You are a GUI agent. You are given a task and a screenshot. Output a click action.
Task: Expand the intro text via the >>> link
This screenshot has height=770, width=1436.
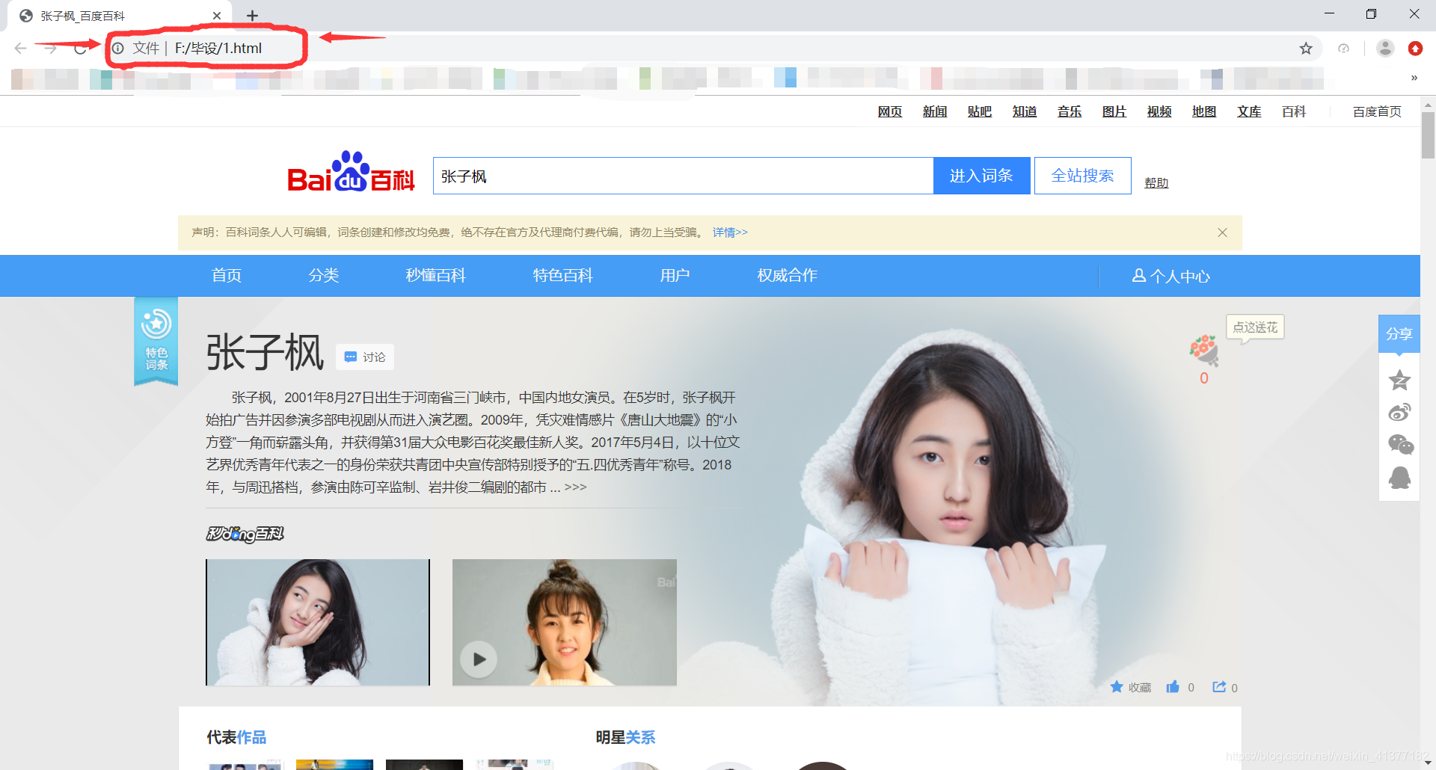coord(576,487)
